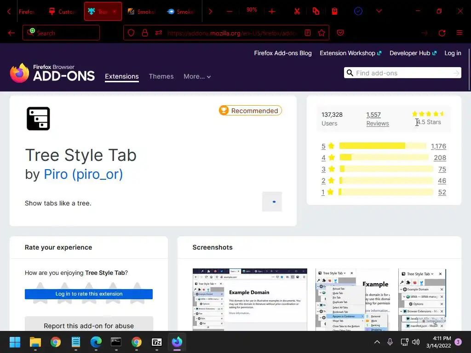Click the loading install button placeholder

(x=272, y=202)
